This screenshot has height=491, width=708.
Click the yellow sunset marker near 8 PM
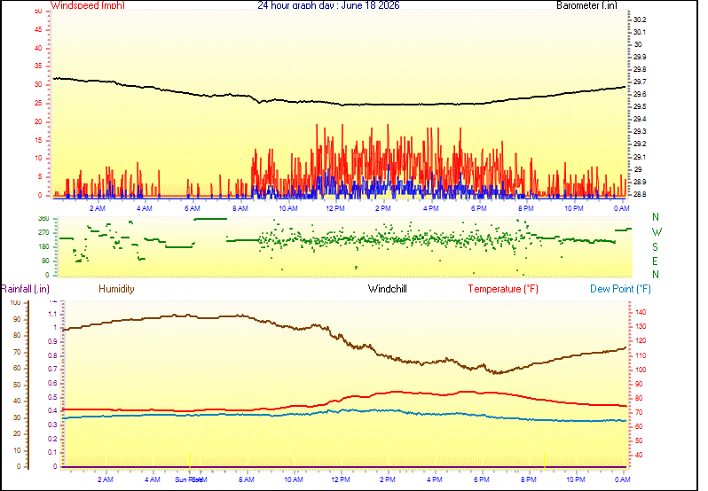545,461
